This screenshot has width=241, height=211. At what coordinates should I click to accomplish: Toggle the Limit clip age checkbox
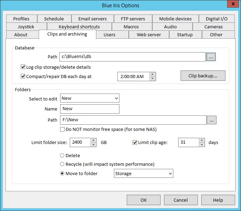tap(135, 143)
